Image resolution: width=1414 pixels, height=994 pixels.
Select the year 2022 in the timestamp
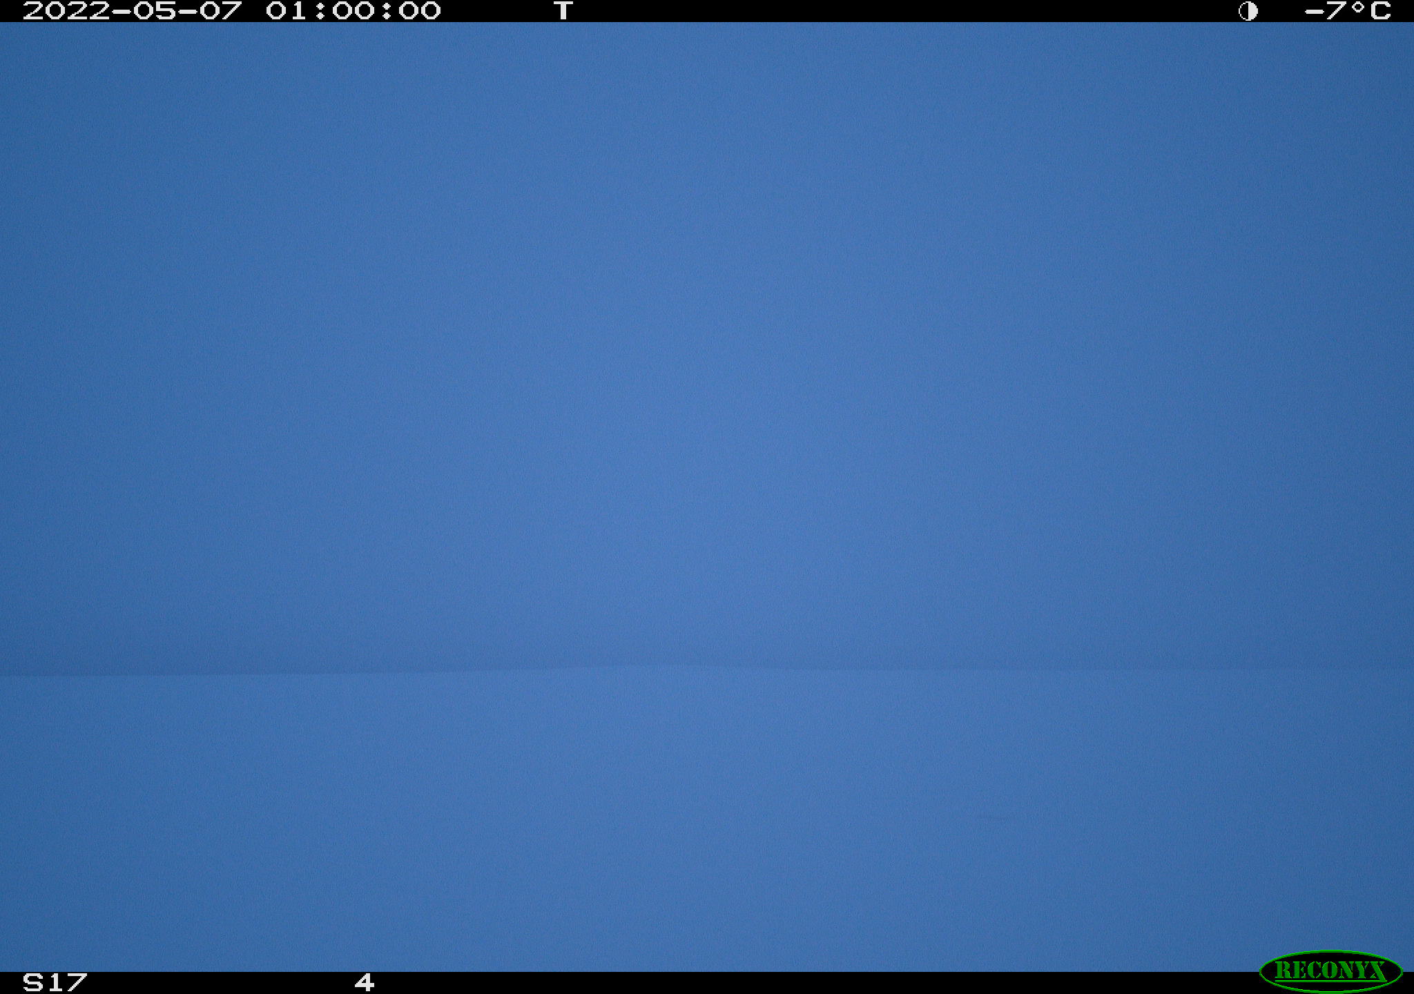66,11
